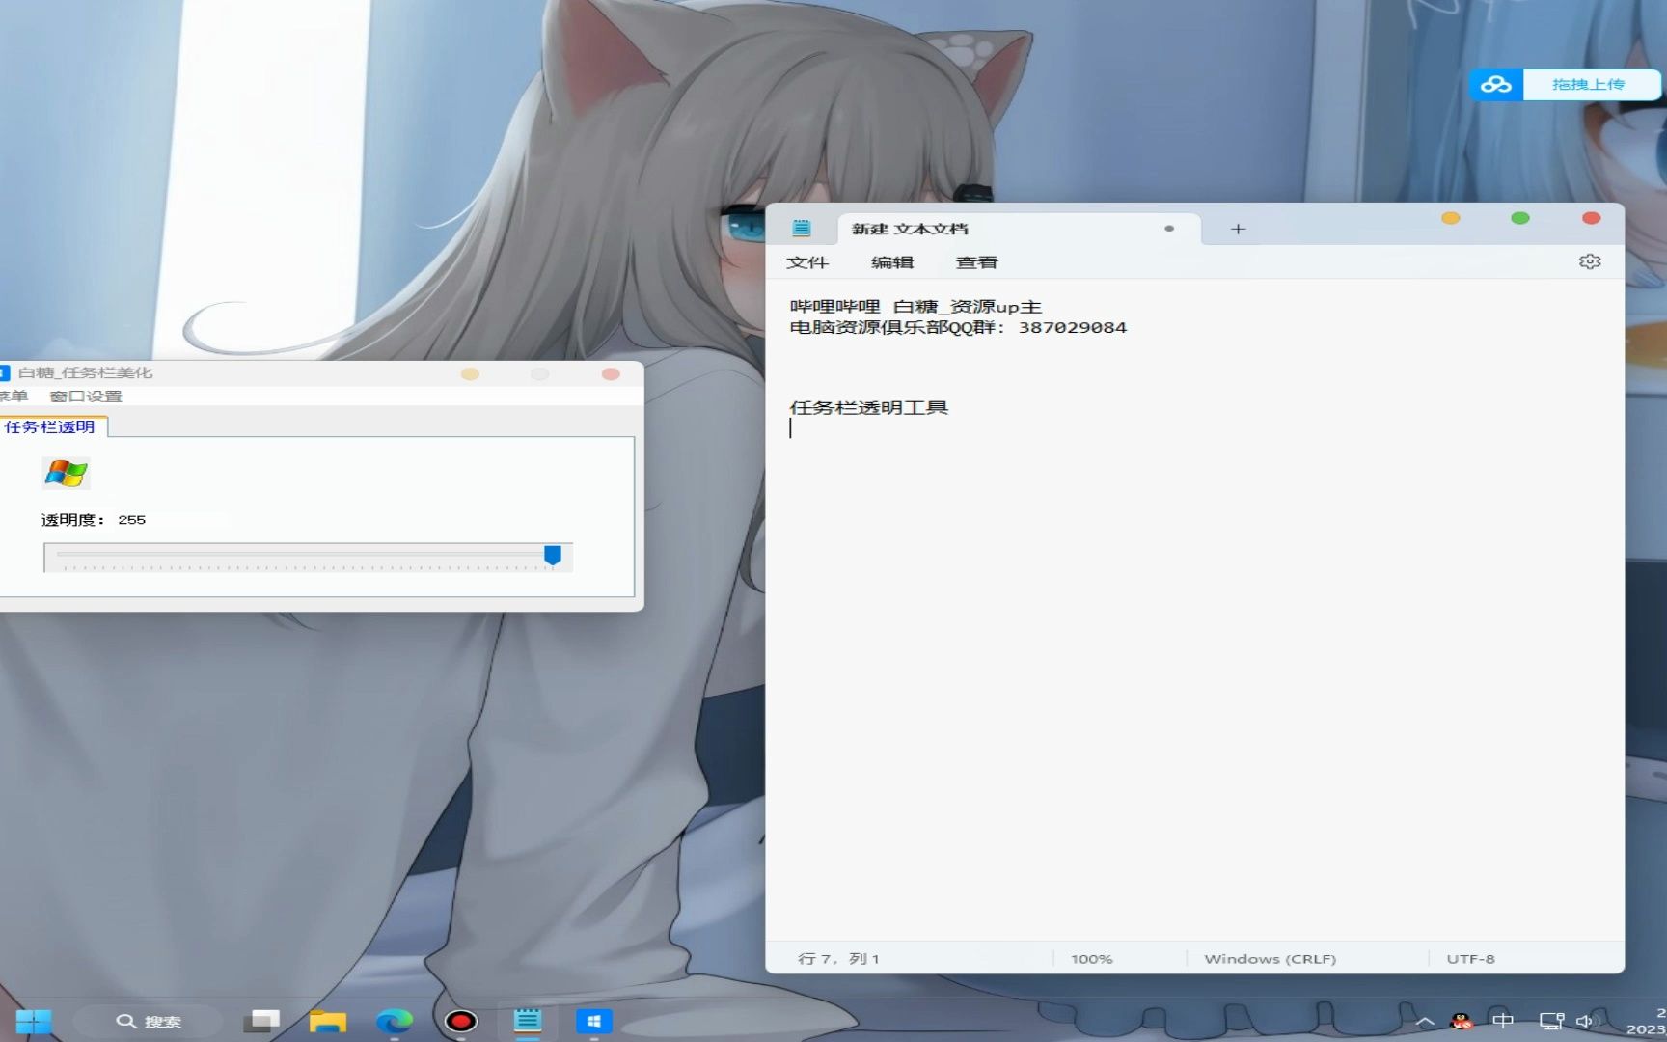Open the 窗口设置 menu in 白糖_任务栏美化
Image resolution: width=1667 pixels, height=1042 pixels.
tap(88, 396)
